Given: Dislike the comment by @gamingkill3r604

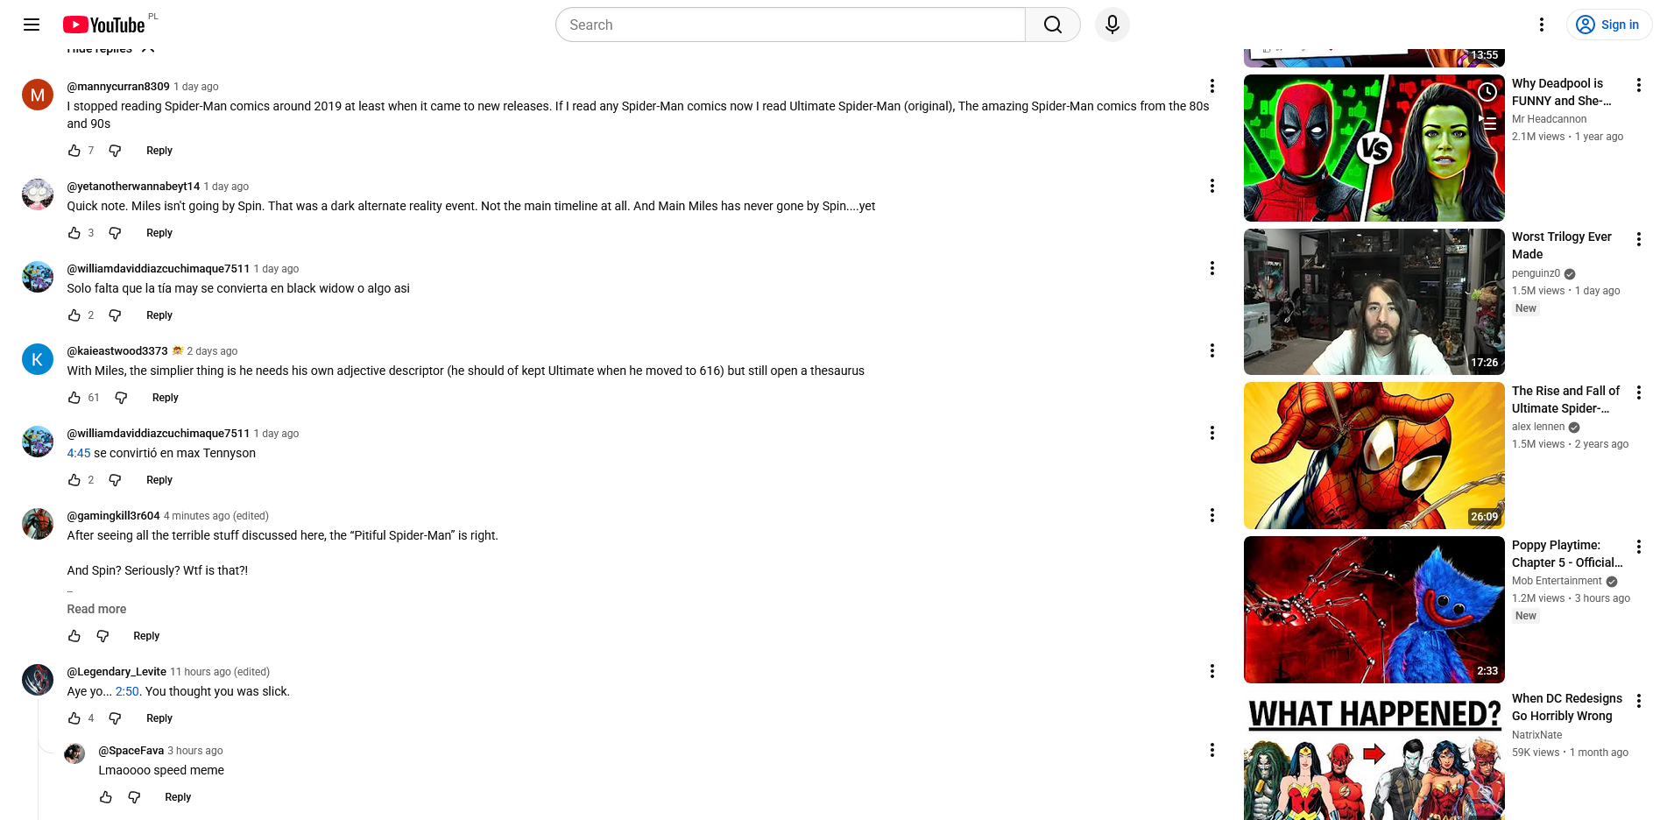Looking at the screenshot, I should [102, 636].
